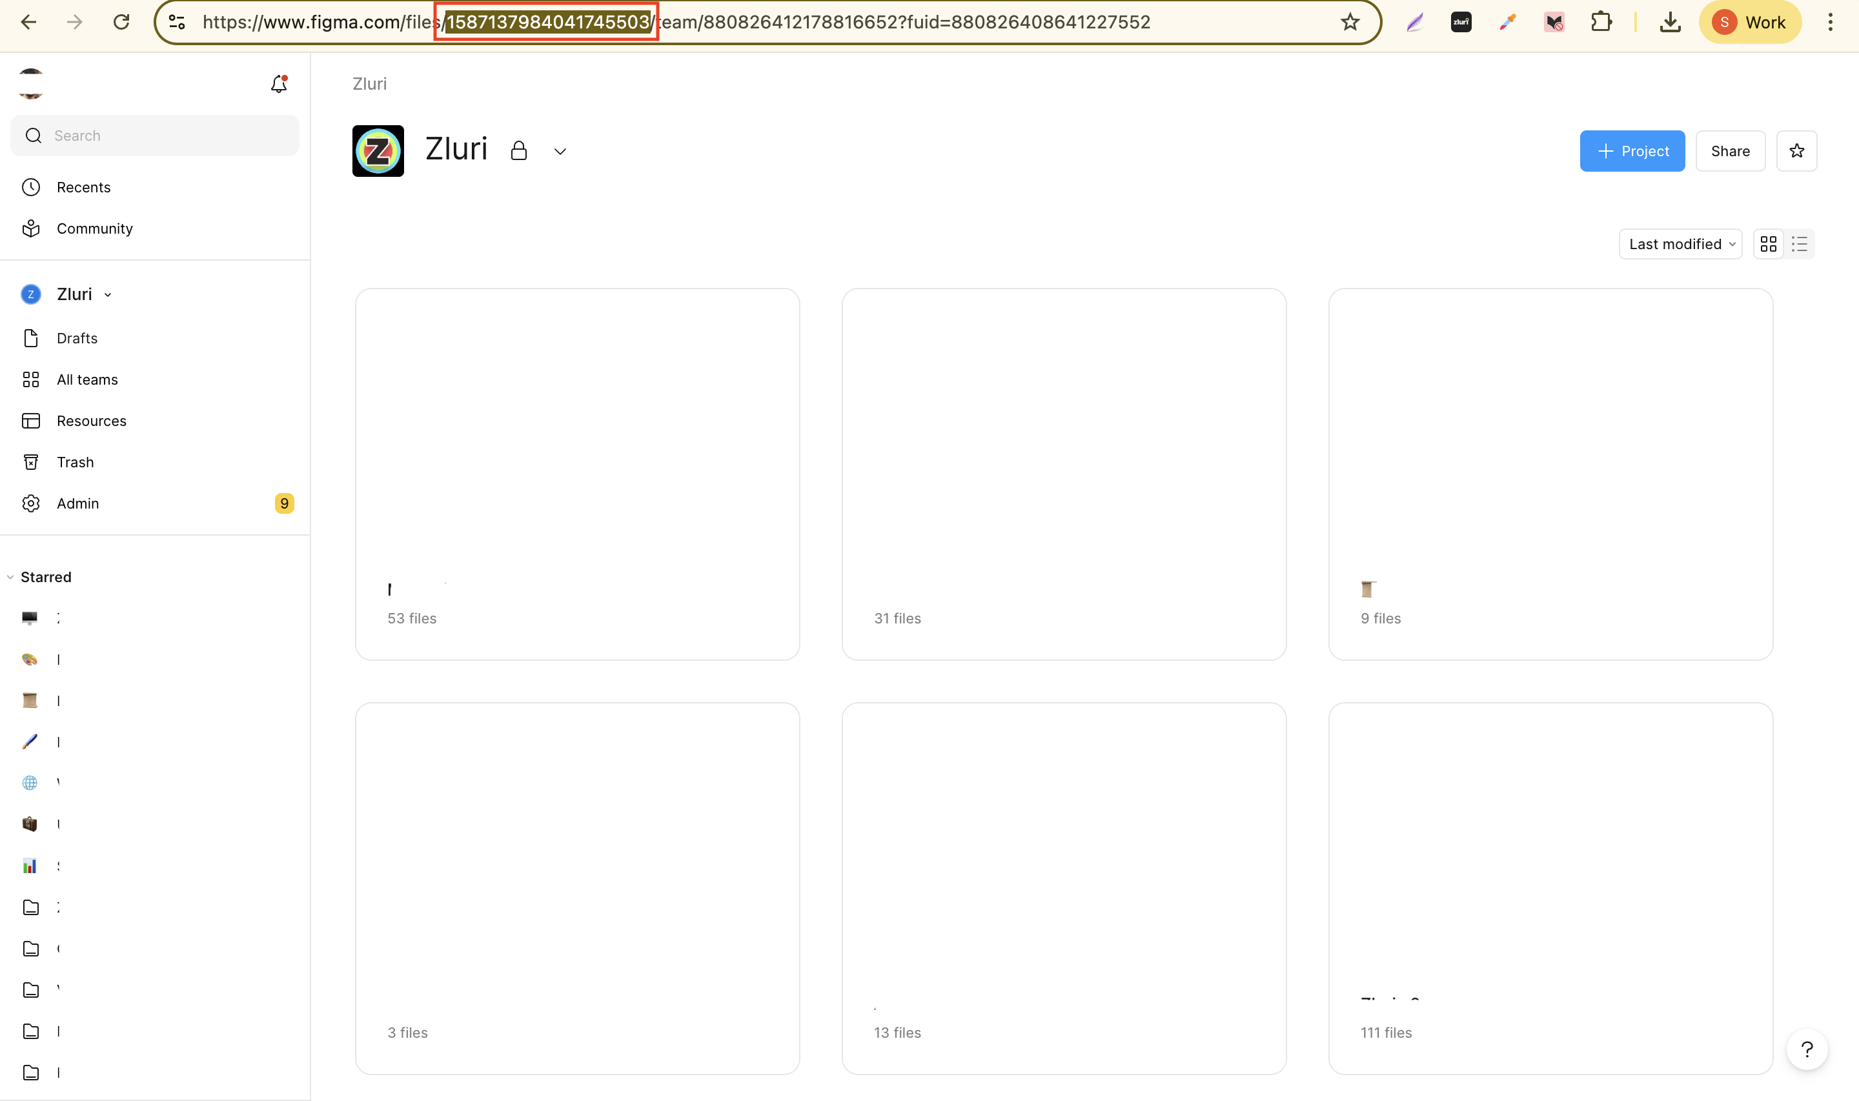1859x1101 pixels.
Task: Click the blue Project button
Action: (x=1631, y=152)
